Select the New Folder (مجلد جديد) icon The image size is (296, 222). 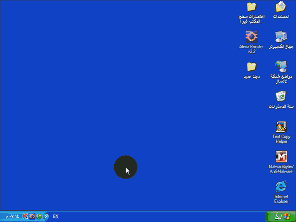pyautogui.click(x=251, y=66)
